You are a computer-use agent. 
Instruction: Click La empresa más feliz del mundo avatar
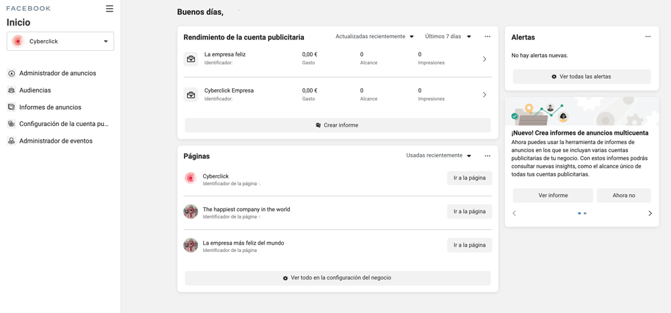pyautogui.click(x=191, y=245)
